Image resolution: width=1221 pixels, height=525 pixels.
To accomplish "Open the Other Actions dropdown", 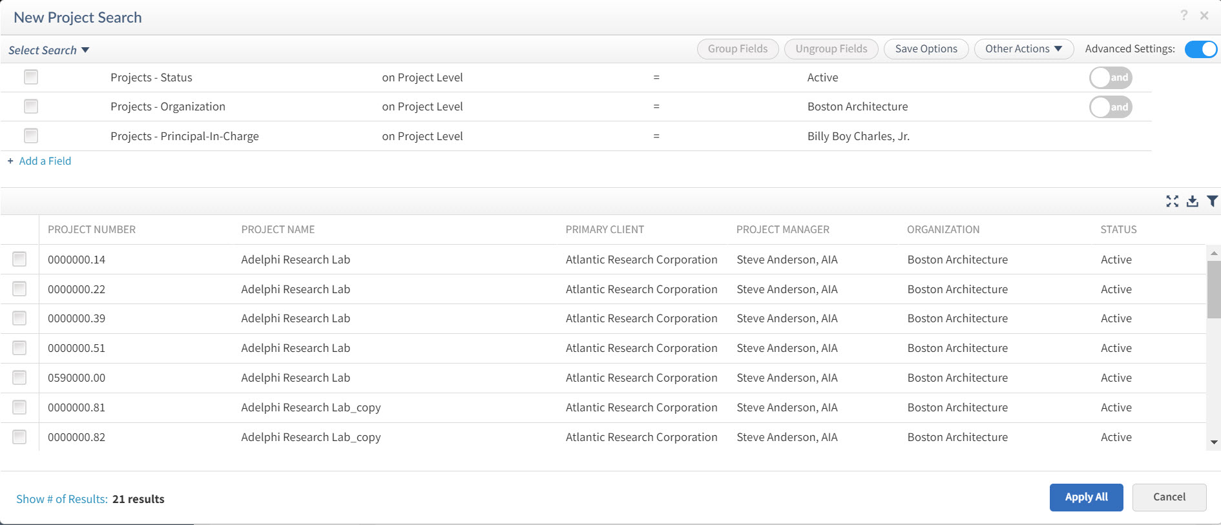I will click(x=1023, y=49).
